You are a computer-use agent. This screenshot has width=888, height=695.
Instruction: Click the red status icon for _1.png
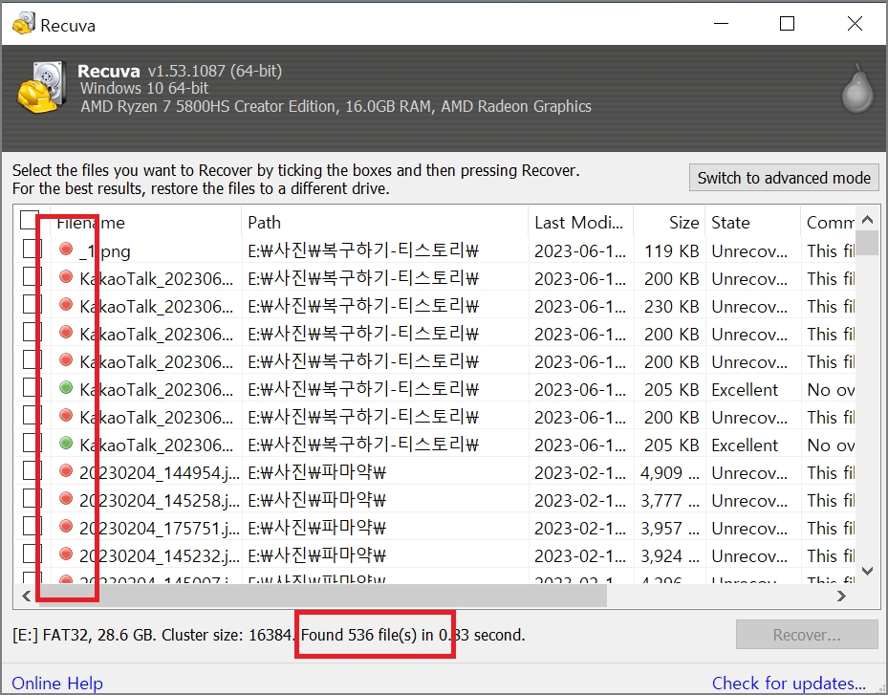[66, 250]
